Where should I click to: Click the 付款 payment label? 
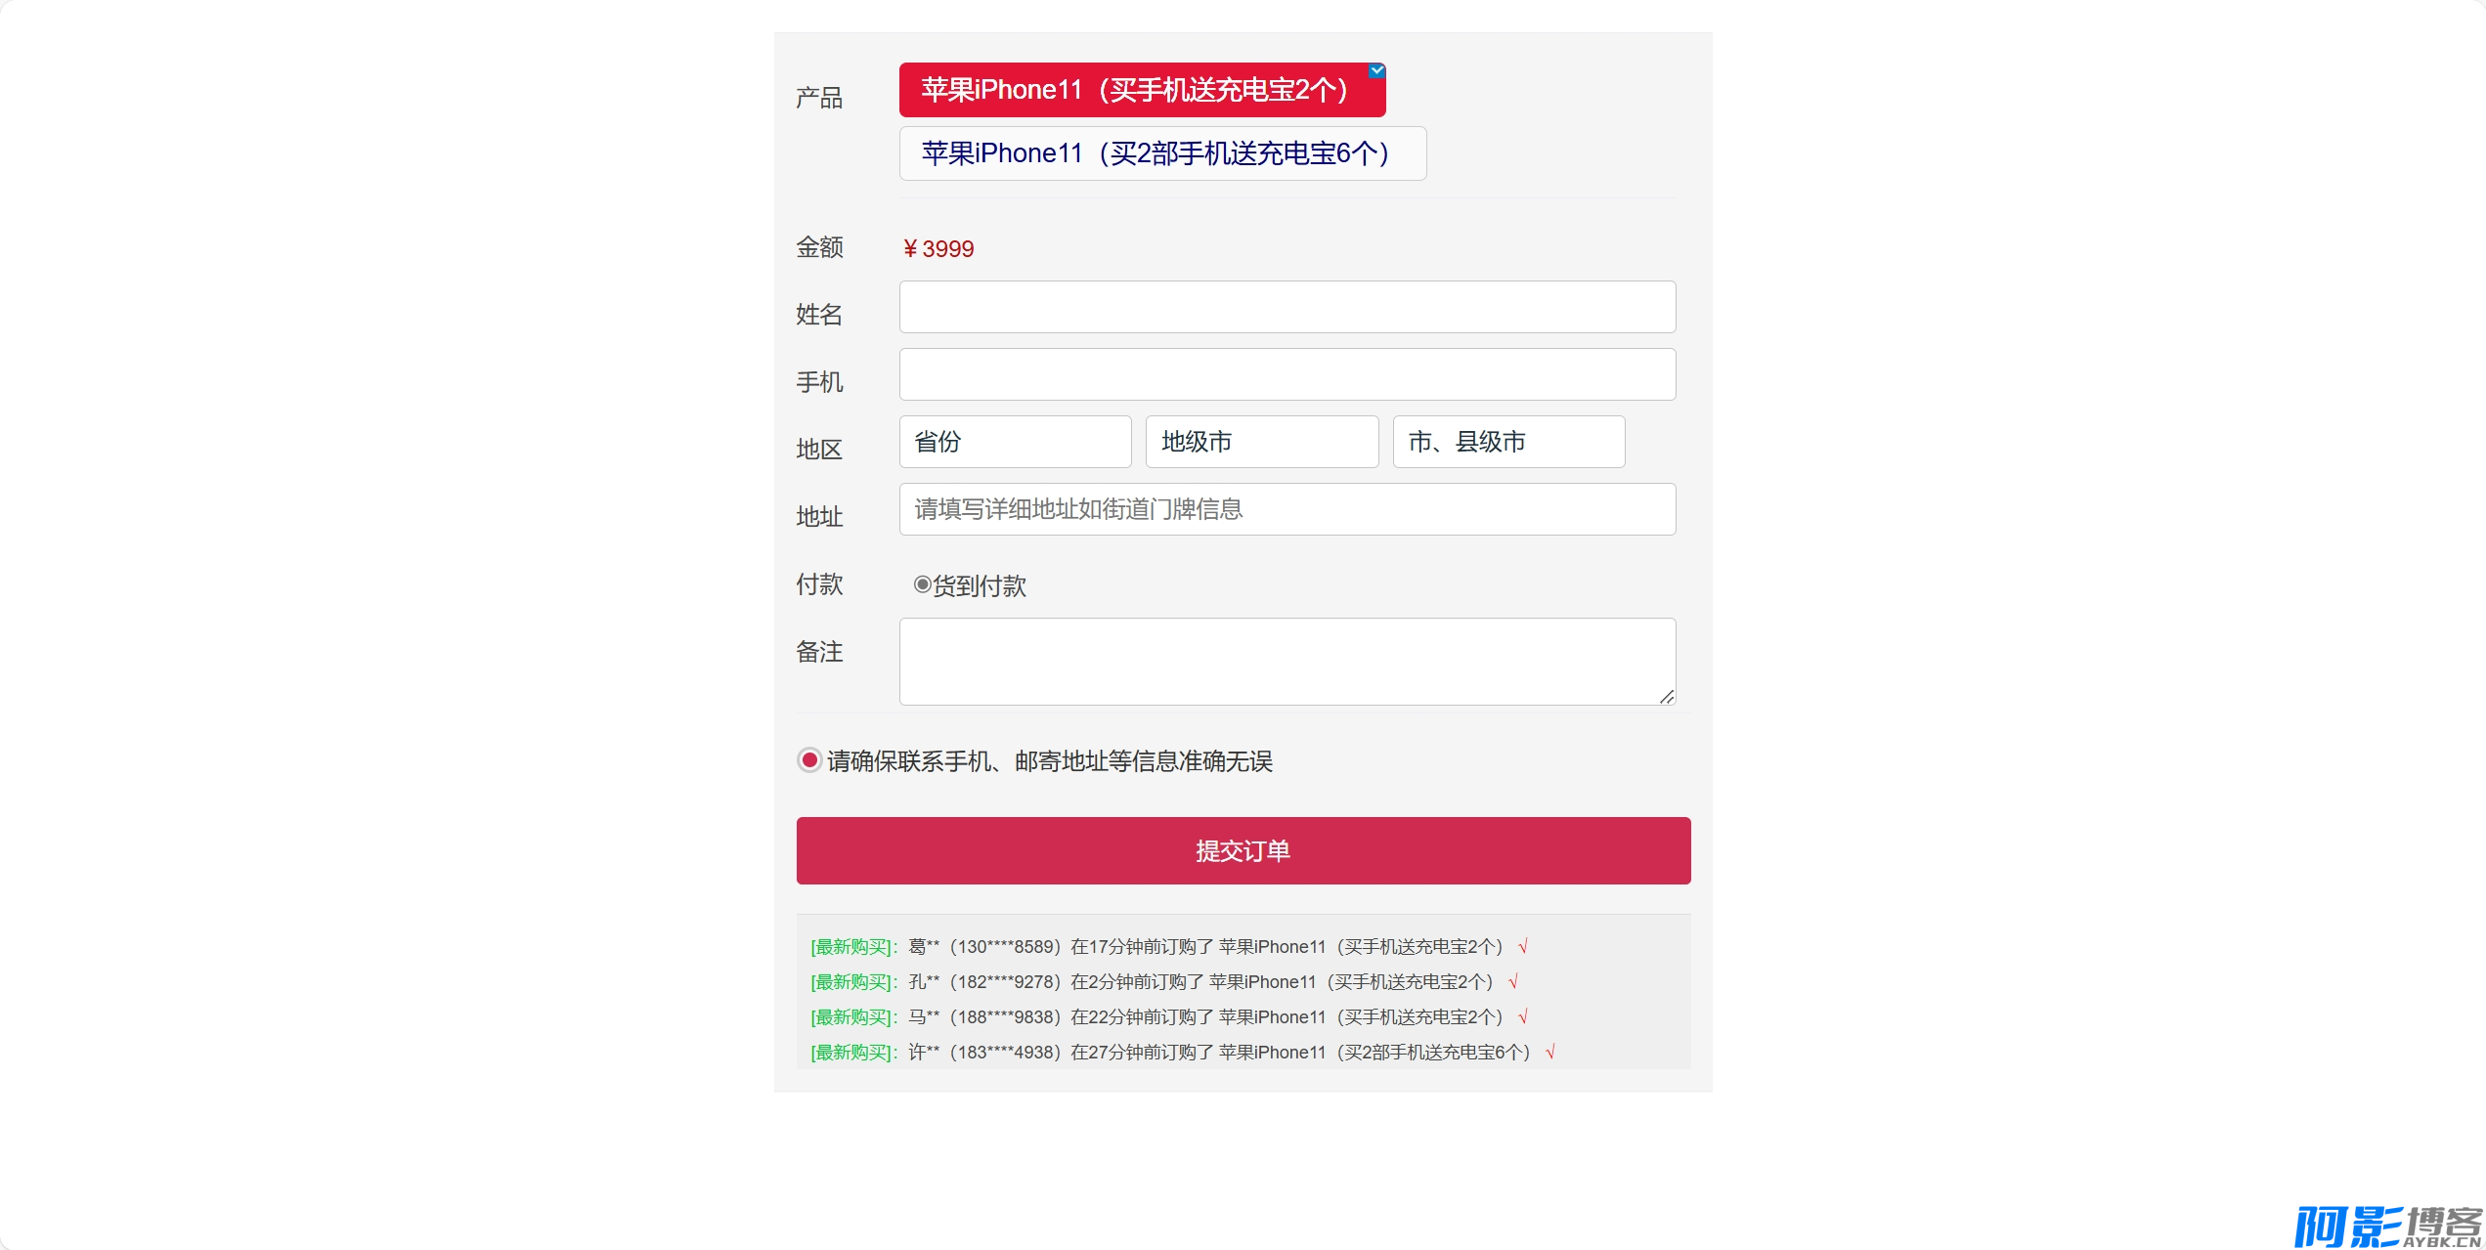coord(819,584)
